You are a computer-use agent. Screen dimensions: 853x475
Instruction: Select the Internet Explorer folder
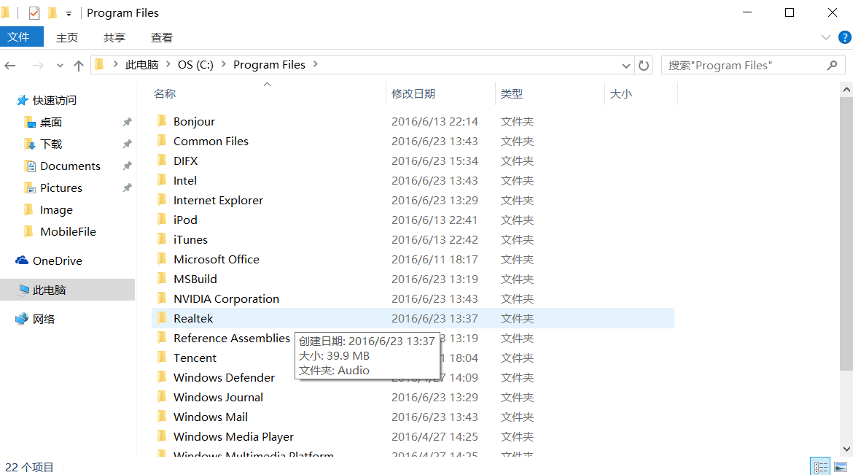[217, 201]
